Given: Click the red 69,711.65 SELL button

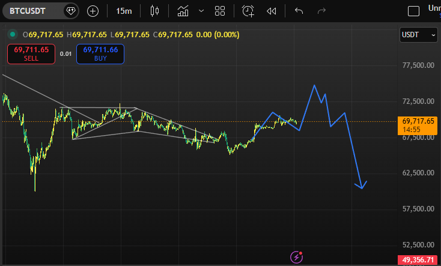Looking at the screenshot, I should (31, 54).
